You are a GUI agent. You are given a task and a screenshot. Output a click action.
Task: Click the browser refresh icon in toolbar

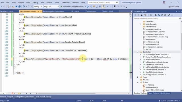pyautogui.click(x=88, y=7)
